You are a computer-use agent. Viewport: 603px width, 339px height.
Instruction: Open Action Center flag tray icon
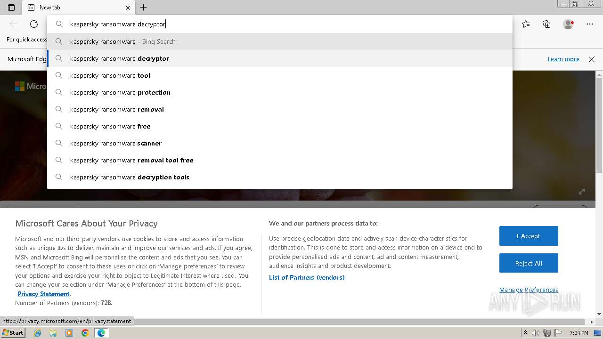[558, 333]
